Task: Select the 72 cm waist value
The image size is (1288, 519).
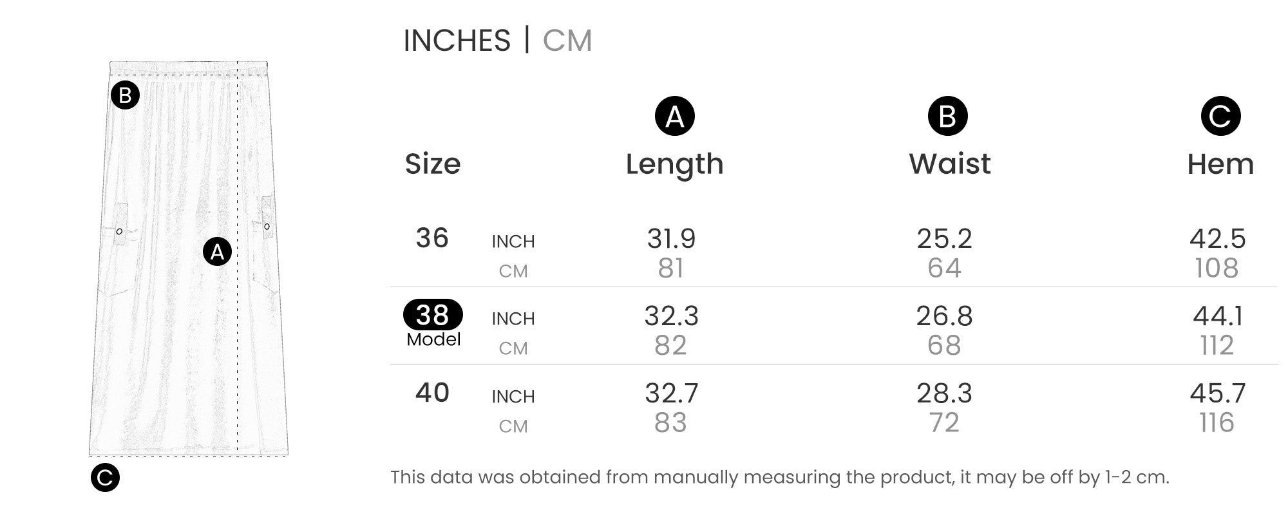Action: (x=943, y=423)
